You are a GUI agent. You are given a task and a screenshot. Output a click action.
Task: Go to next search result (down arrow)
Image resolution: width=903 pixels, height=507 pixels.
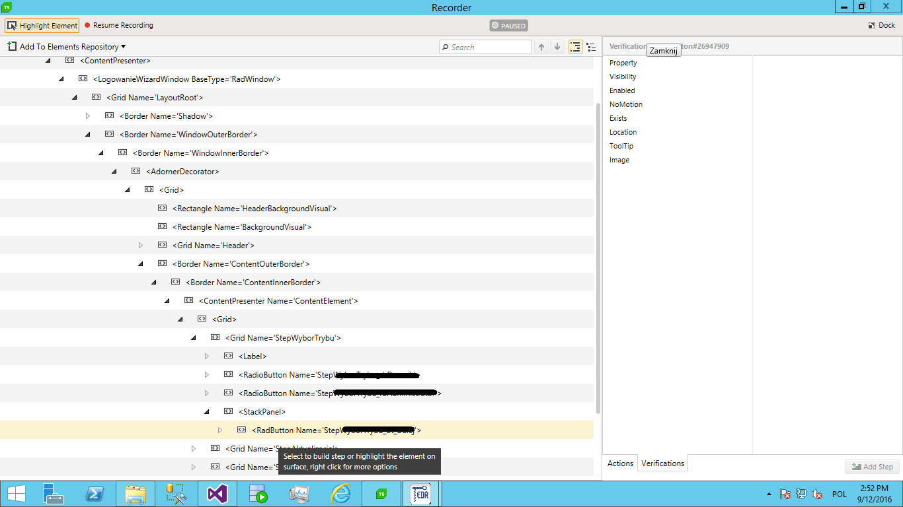pos(557,47)
